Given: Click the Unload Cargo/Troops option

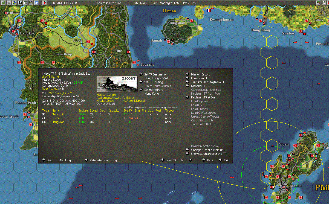Looking at the screenshot, I should pyautogui.click(x=205, y=116).
